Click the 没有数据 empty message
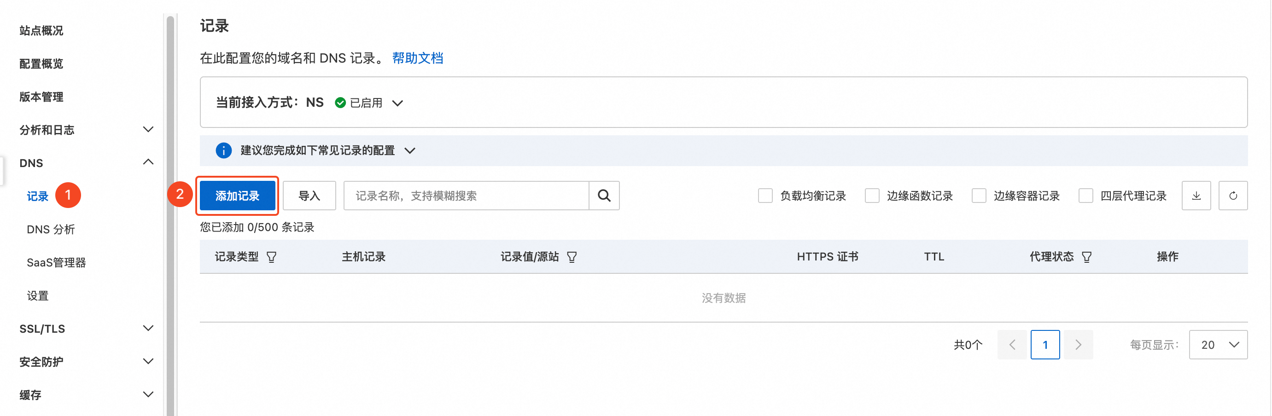Viewport: 1272px width, 416px height. point(724,298)
